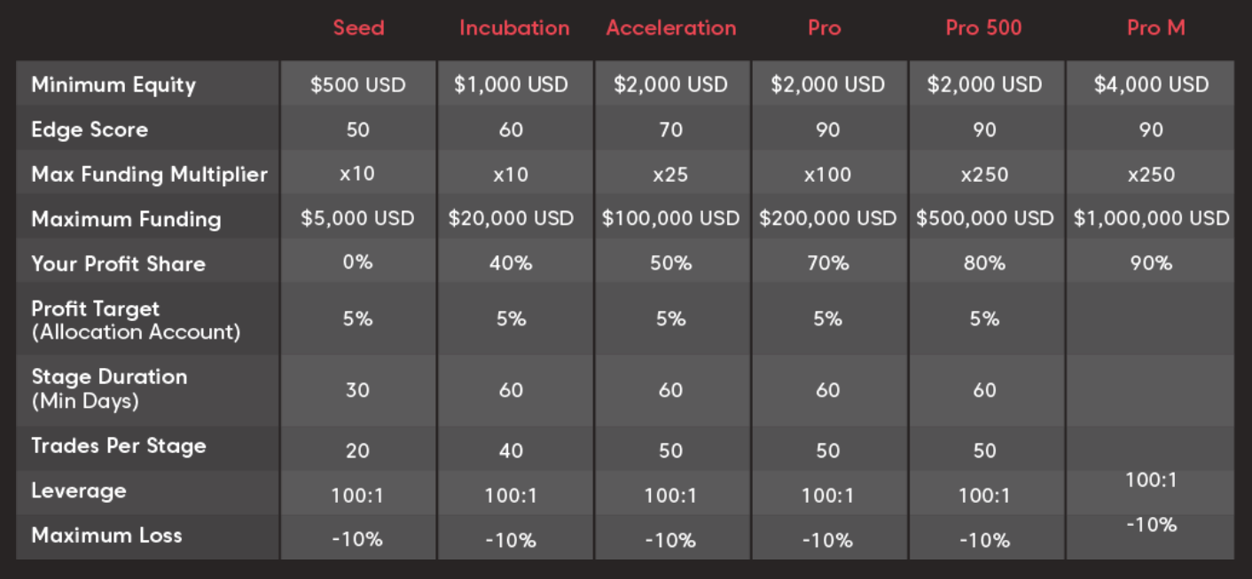Choose the Pro 500 plan header
Image resolution: width=1252 pixels, height=579 pixels.
click(983, 27)
